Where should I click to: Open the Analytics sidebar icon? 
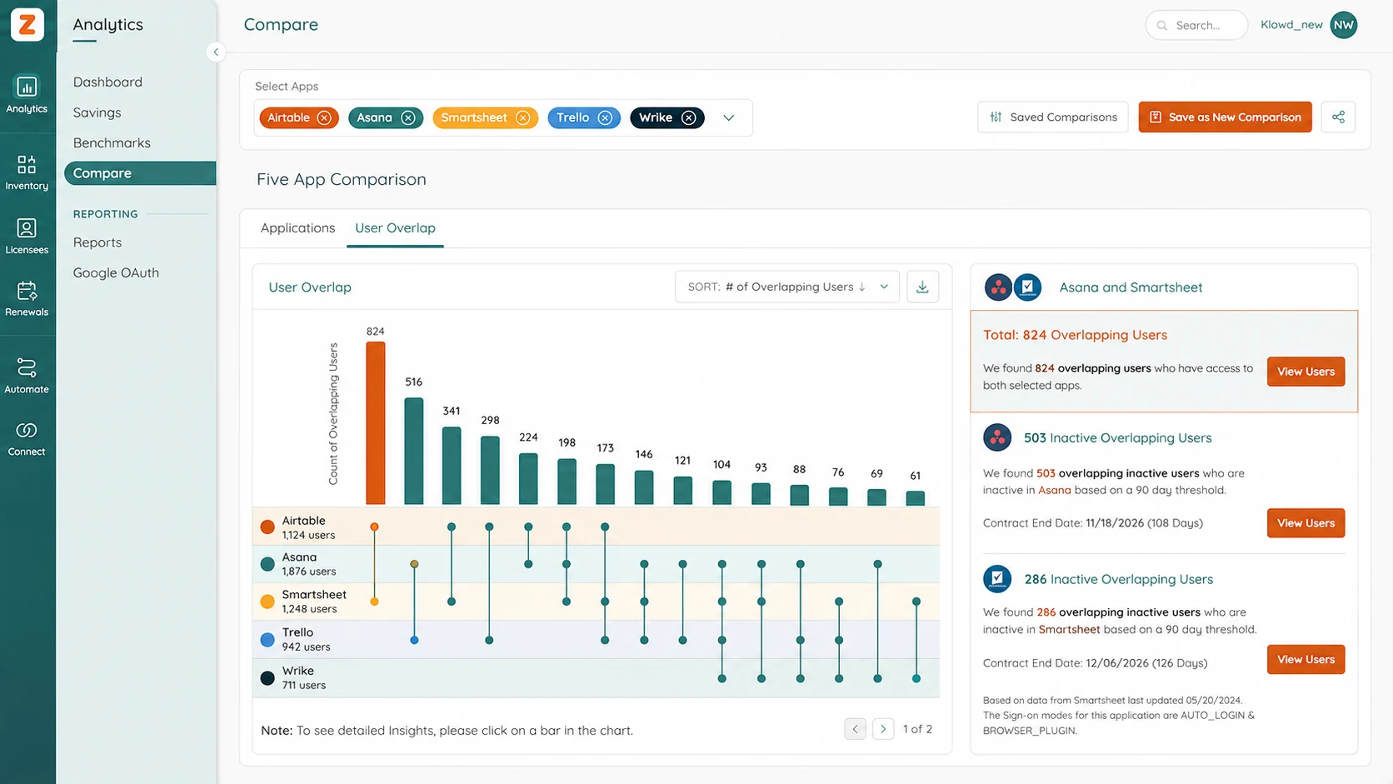[x=27, y=94]
